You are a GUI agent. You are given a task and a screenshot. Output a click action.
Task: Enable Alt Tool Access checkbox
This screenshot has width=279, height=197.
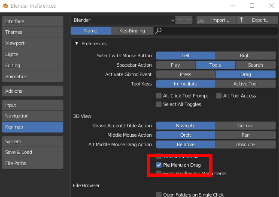[x=219, y=96]
